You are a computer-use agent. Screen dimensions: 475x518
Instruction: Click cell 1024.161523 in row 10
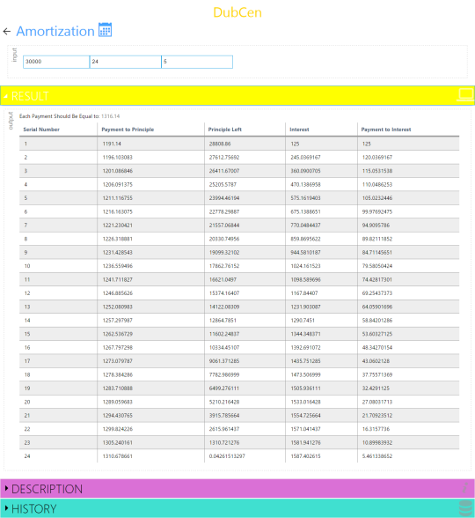coord(305,266)
